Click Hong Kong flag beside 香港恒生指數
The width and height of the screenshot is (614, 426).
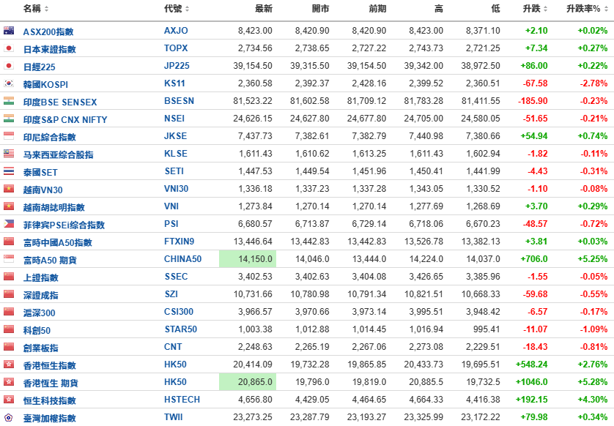9,365
